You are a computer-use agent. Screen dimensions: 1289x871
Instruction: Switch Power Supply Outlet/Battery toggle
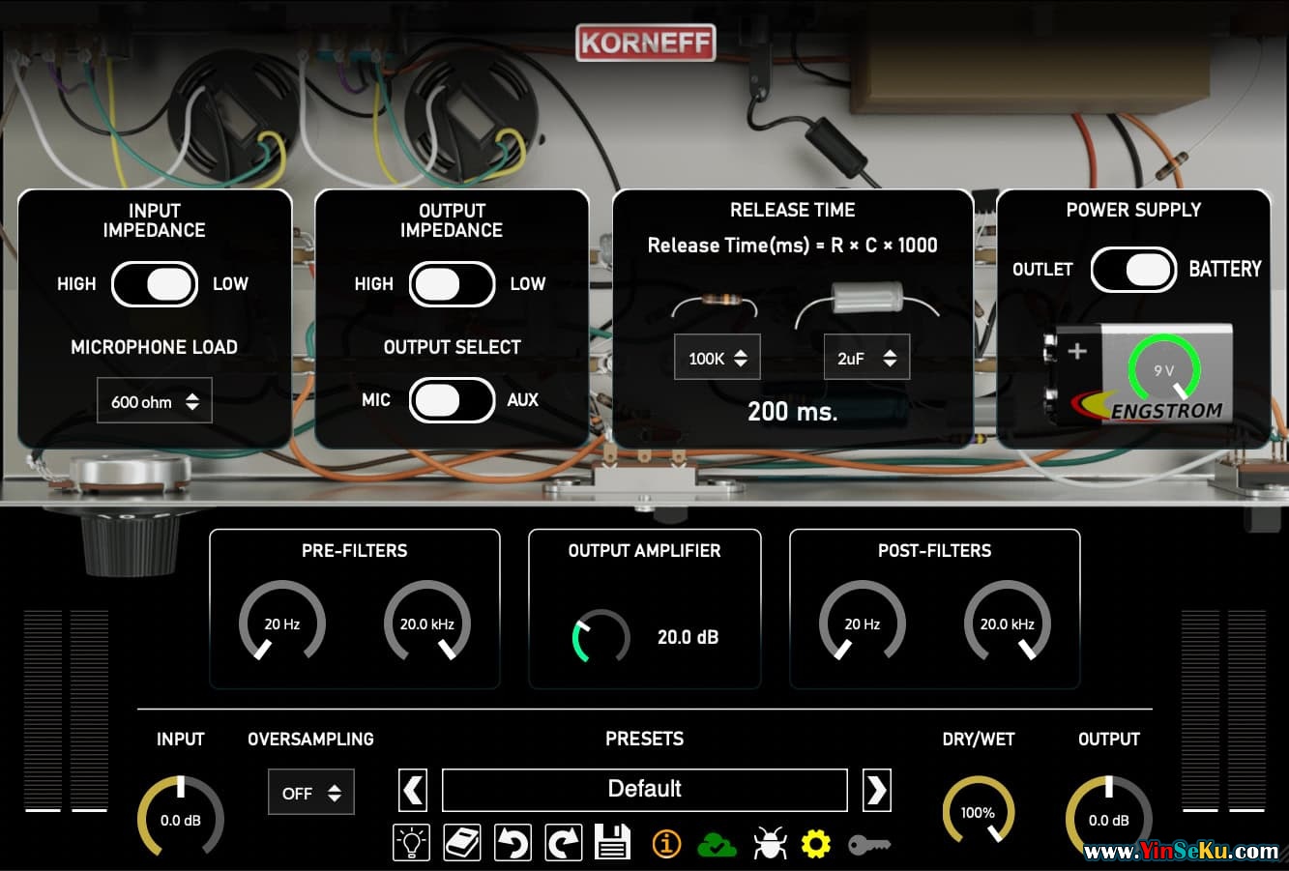pyautogui.click(x=1133, y=270)
